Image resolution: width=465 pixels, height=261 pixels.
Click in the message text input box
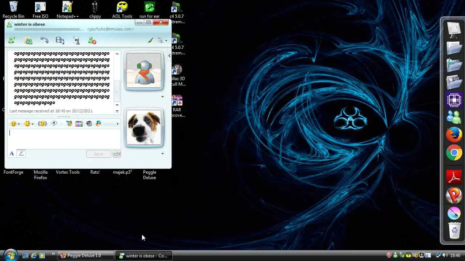64,138
